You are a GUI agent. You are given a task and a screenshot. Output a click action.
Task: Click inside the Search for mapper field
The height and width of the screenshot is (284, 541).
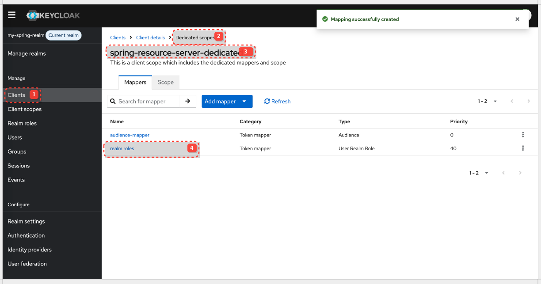click(x=146, y=101)
